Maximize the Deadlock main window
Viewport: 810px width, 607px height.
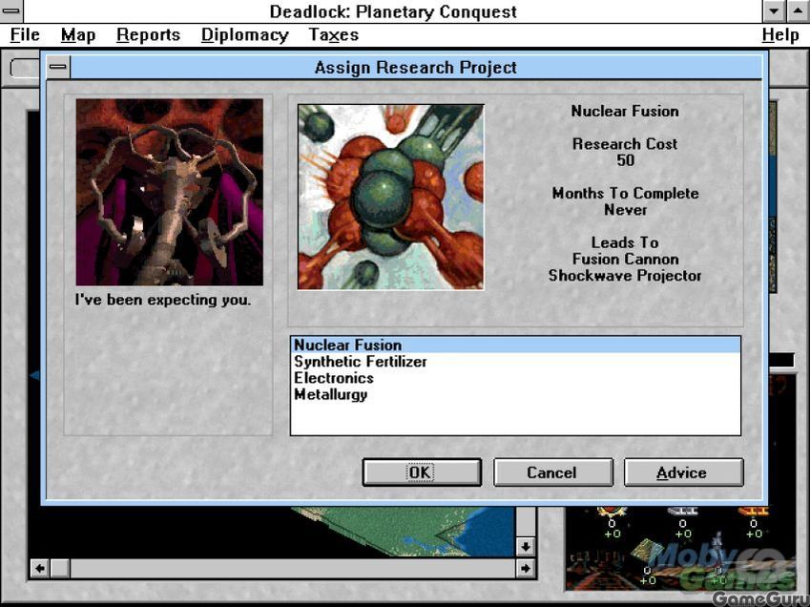tap(797, 10)
